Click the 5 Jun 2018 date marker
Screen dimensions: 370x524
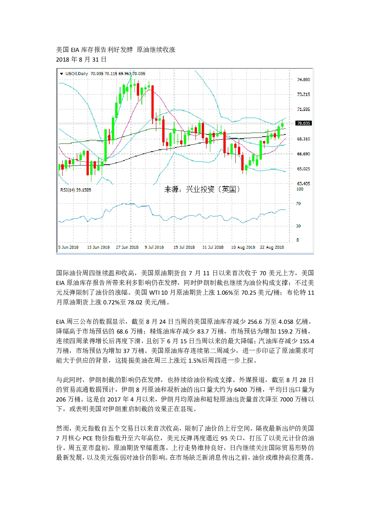(x=69, y=247)
